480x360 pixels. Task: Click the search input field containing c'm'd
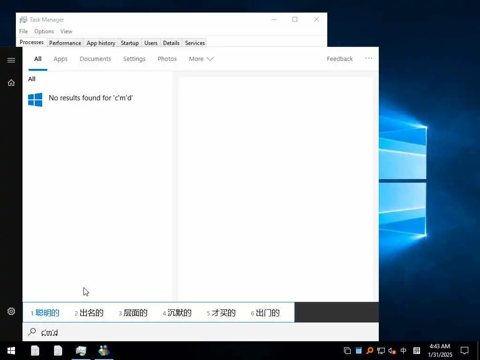pos(201,332)
